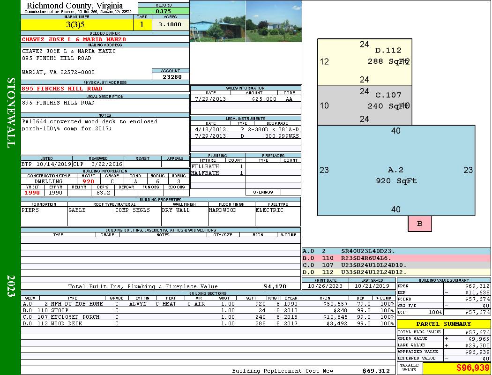Select the account number 23280 field
Image resolution: width=492 pixels, height=375 pixels.
click(x=171, y=77)
